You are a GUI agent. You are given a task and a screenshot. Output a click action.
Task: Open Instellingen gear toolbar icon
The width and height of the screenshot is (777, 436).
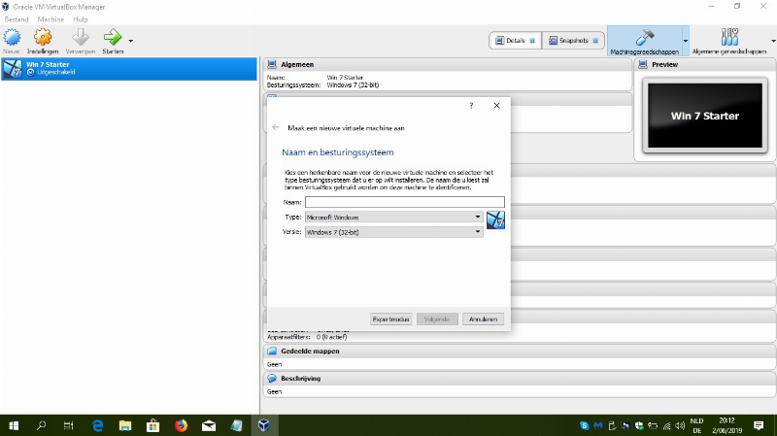43,38
